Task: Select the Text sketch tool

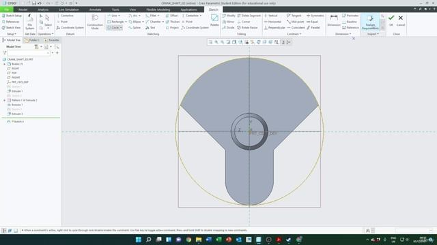Action: (x=150, y=28)
